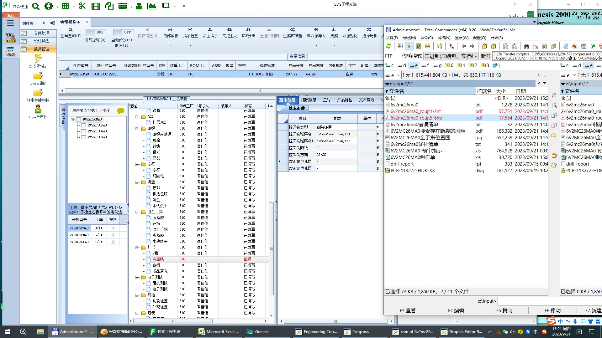This screenshot has width=602, height=338.
Task: Switch to 产品特性 tab
Action: 345,100
